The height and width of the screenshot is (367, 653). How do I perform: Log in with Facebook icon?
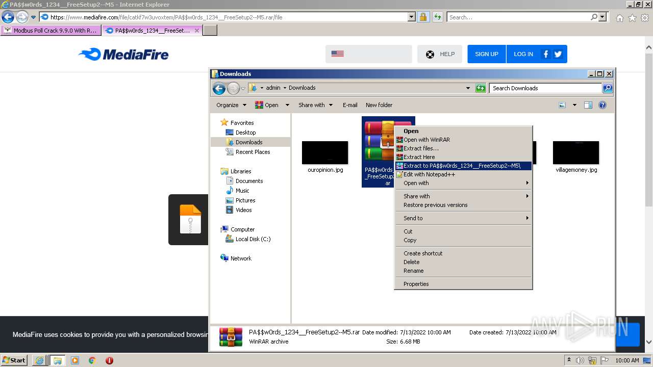click(x=546, y=54)
